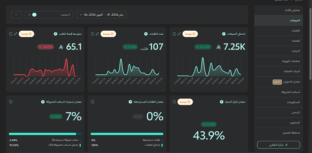Open help tooltip for عدد الطلبات
Screen dimensions: 312x153
146,34
